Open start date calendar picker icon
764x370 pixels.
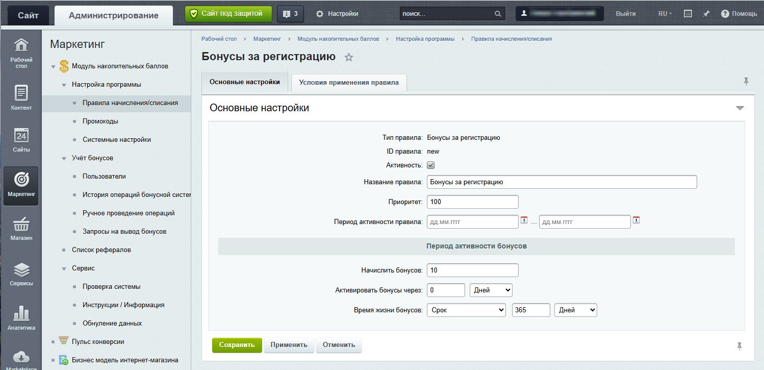pos(524,220)
